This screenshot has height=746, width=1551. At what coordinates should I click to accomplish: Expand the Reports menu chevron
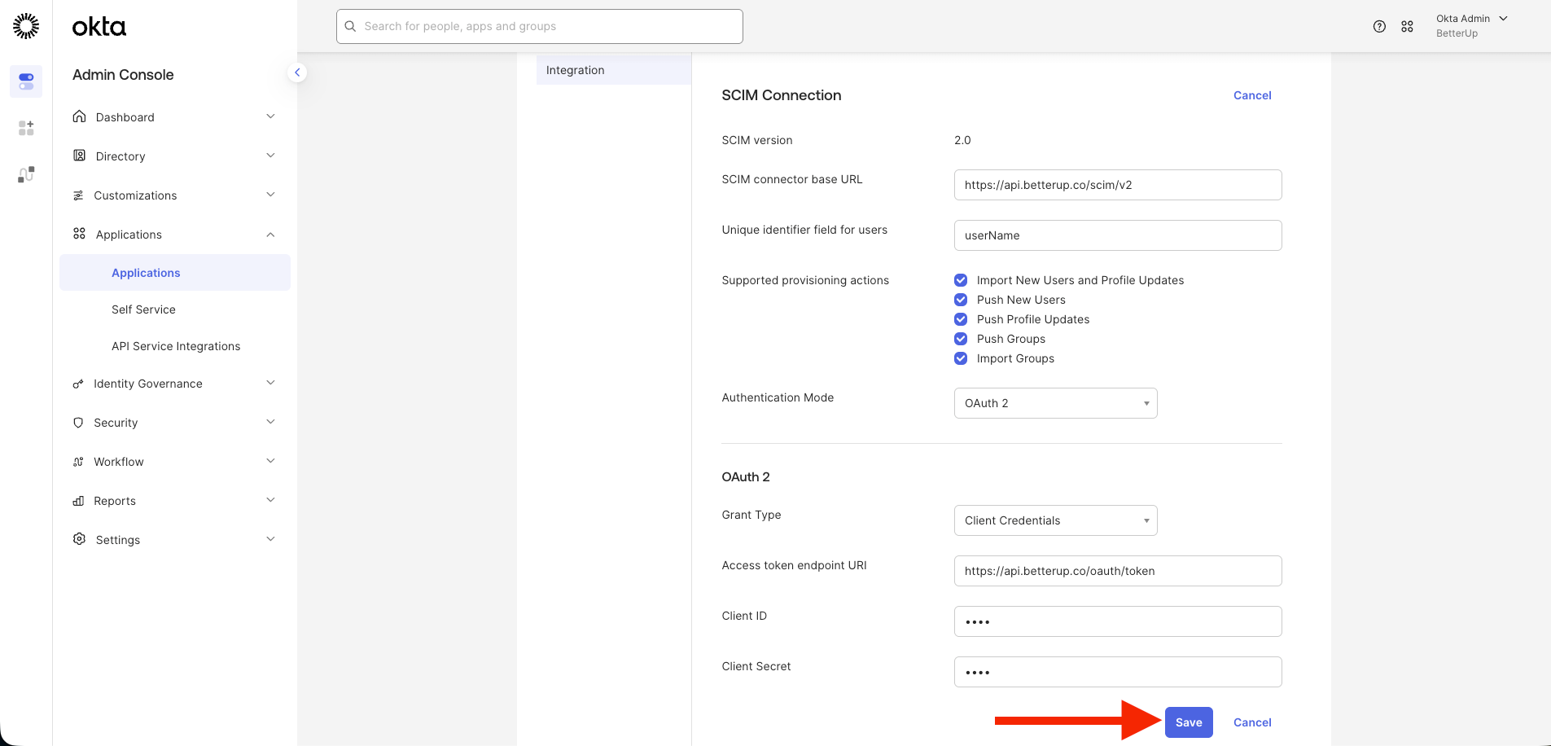270,500
